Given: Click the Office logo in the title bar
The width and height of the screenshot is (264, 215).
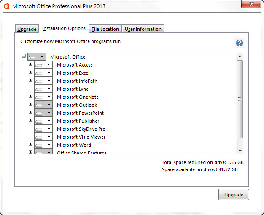Looking at the screenshot, I should [7, 6].
